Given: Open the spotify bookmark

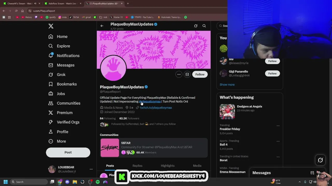Looking at the screenshot, I should [51, 17].
